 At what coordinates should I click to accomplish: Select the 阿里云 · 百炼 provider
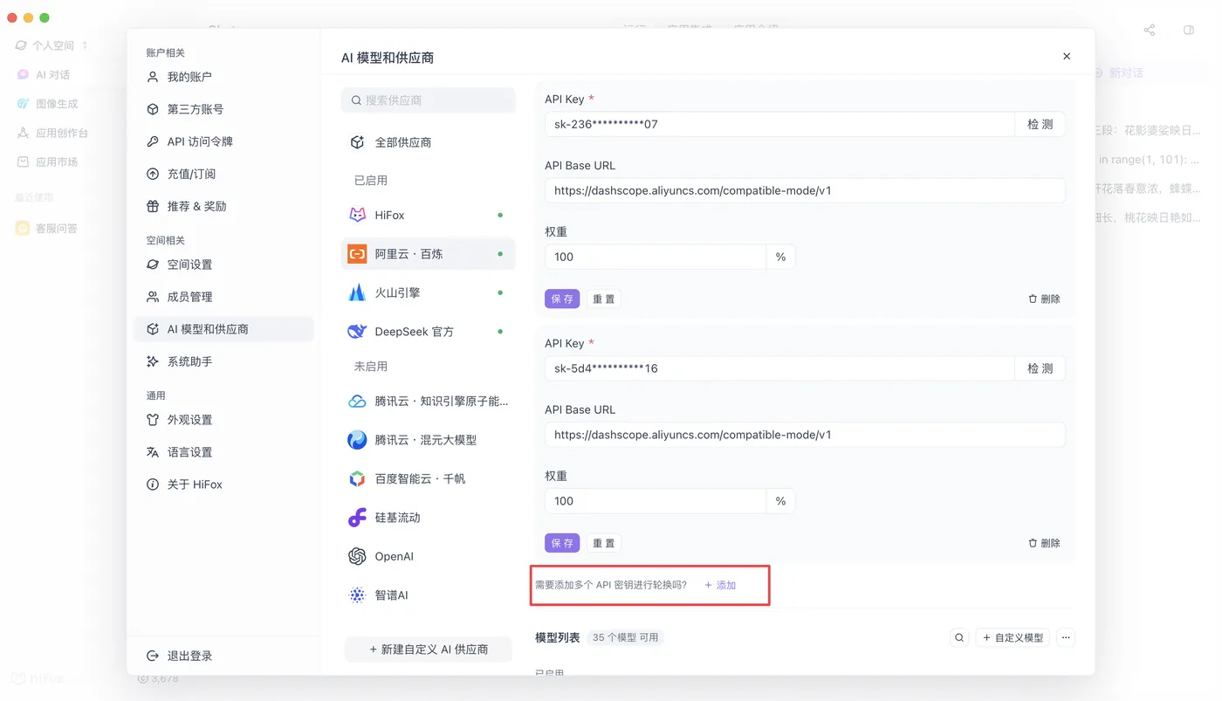click(428, 254)
